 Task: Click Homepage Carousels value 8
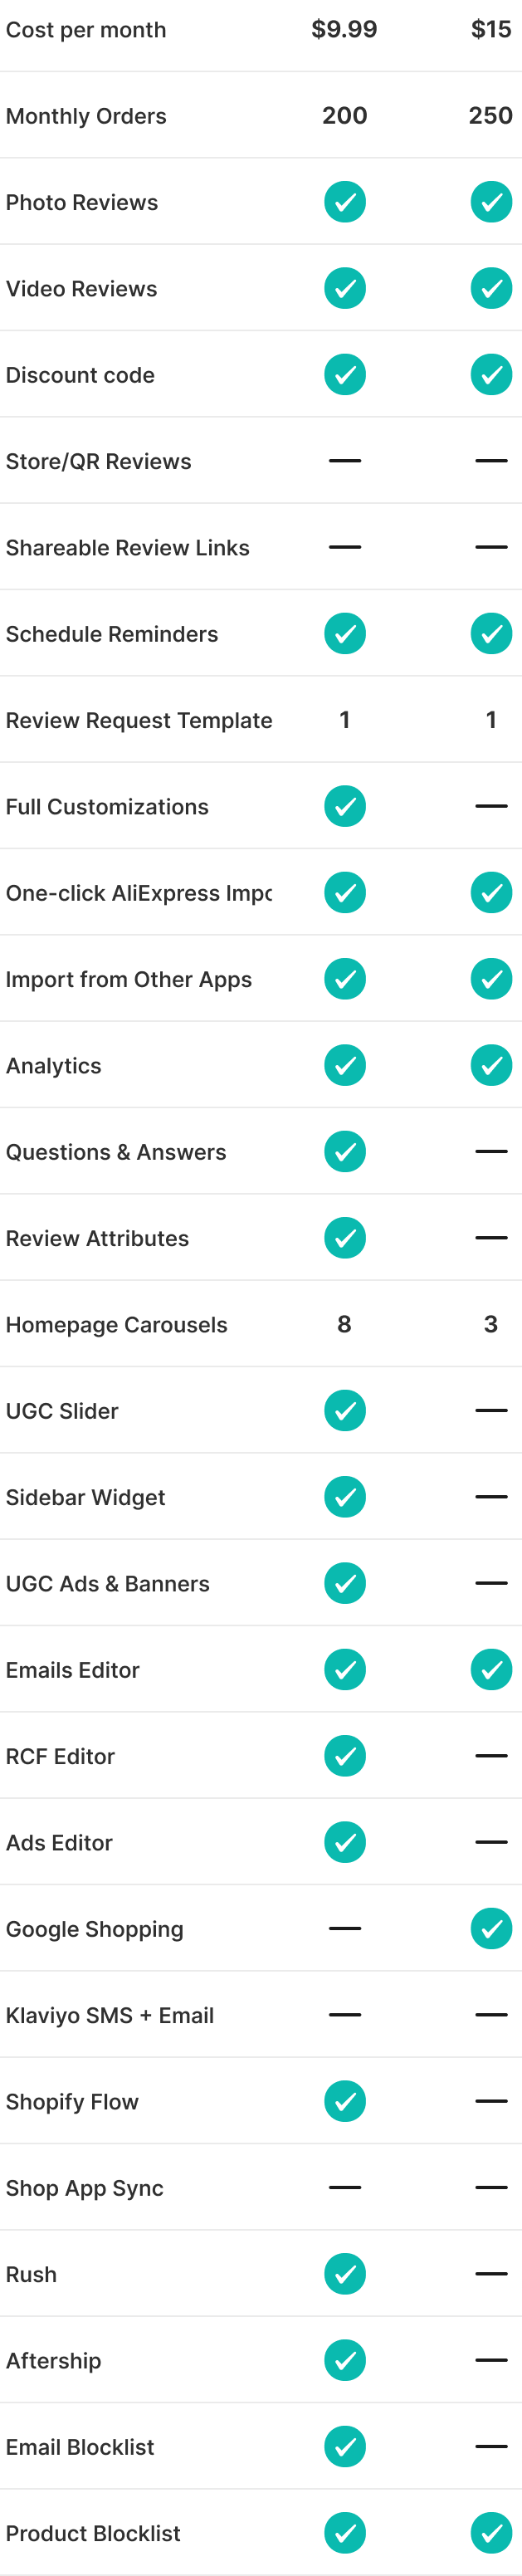coord(344,1324)
